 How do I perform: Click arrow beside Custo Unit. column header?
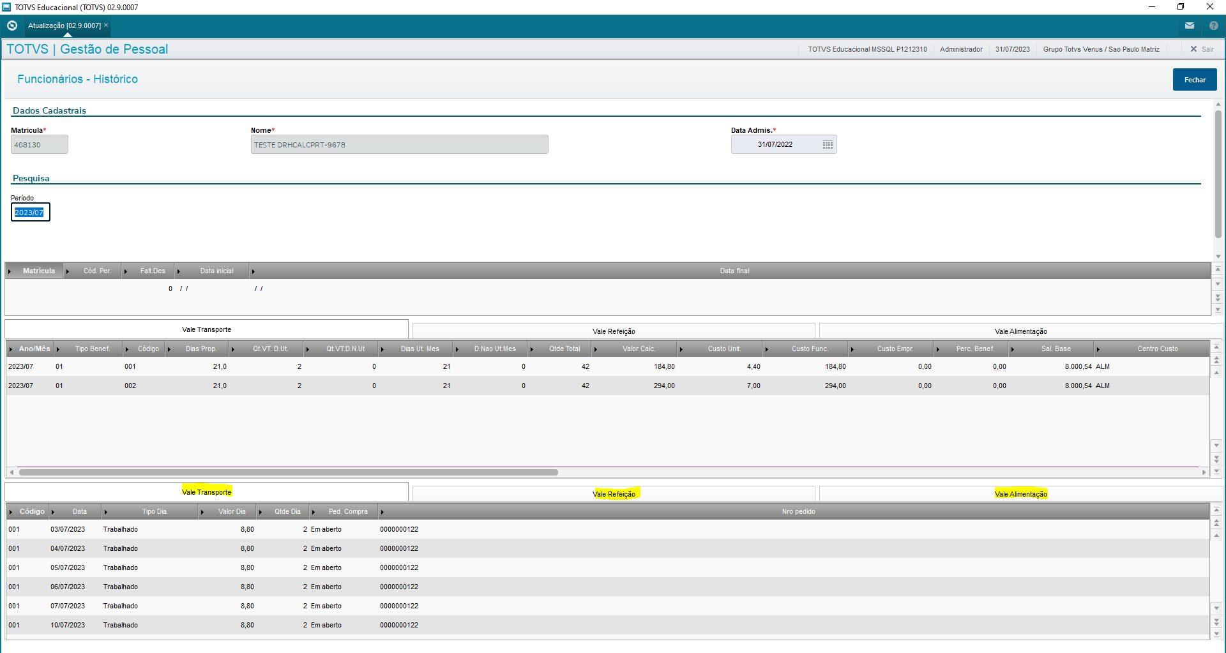681,349
